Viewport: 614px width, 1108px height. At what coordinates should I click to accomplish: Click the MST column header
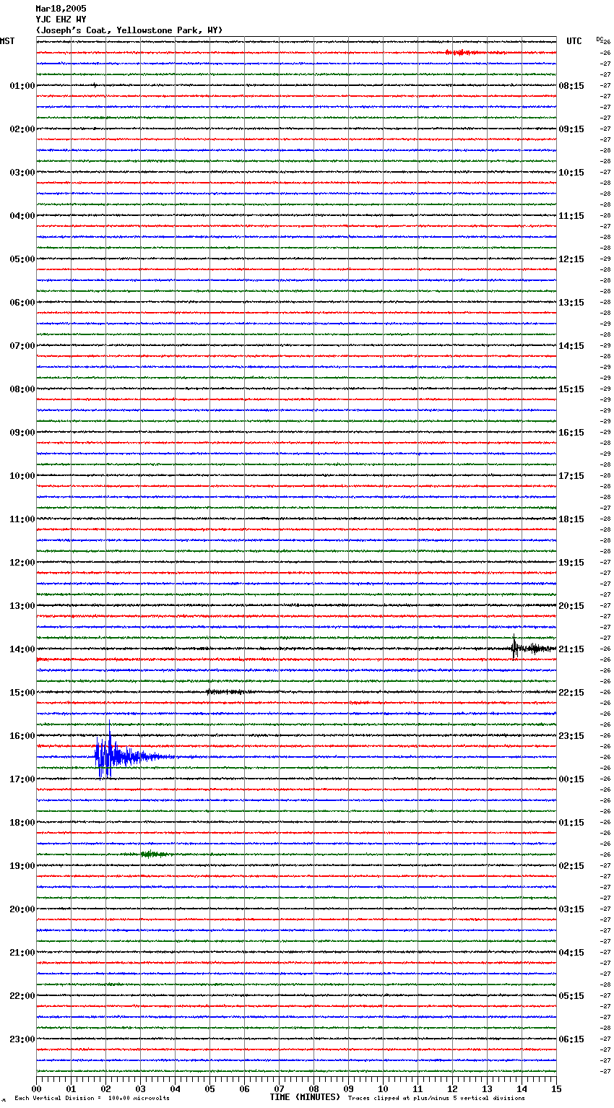[7, 41]
